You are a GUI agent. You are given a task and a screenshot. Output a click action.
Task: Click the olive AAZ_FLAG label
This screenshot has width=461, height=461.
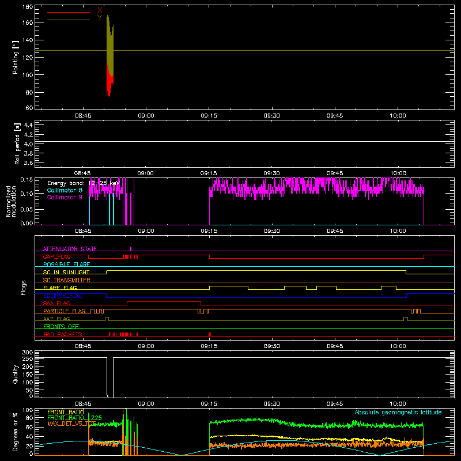[x=56, y=319]
